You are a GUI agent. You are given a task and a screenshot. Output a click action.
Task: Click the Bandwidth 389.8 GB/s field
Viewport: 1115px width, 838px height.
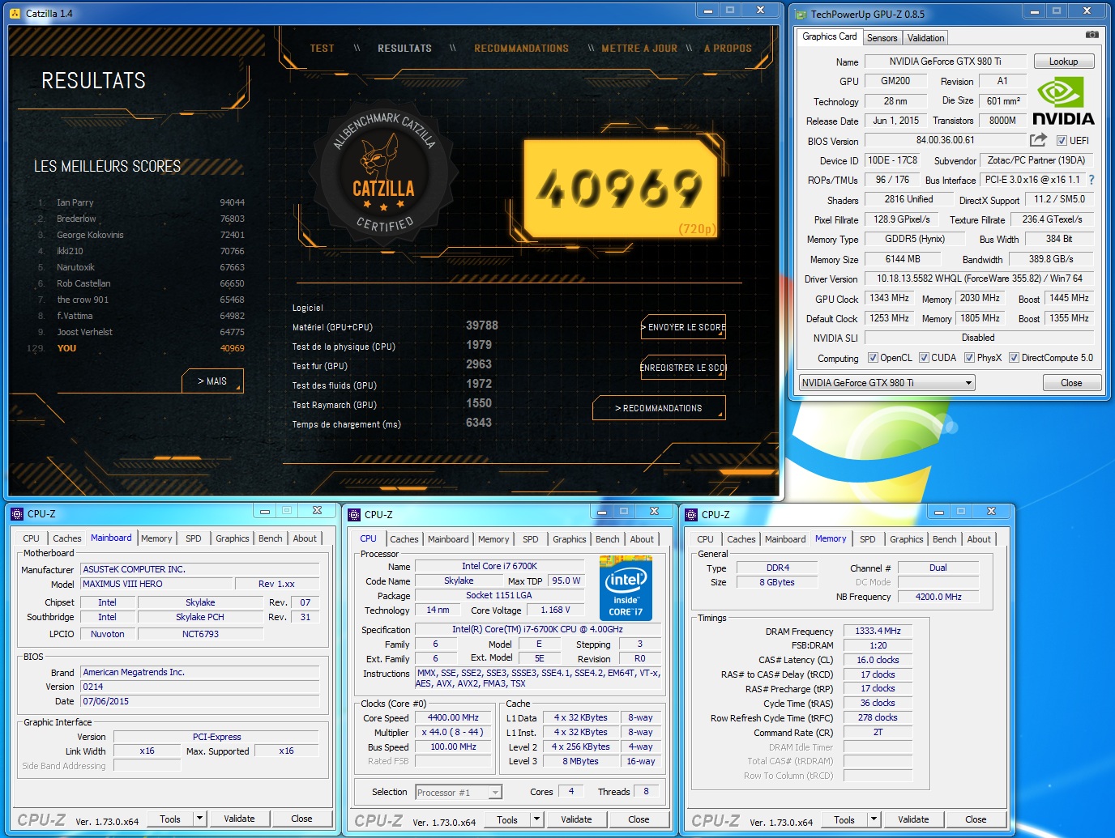coord(1050,259)
